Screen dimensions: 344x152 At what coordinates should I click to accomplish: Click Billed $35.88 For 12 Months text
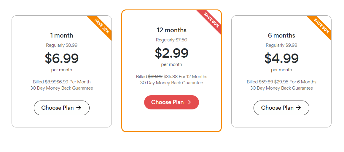[x=171, y=77]
